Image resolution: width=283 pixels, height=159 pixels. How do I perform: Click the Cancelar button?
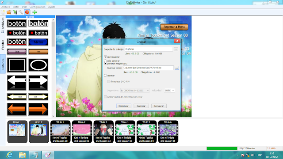click(141, 106)
